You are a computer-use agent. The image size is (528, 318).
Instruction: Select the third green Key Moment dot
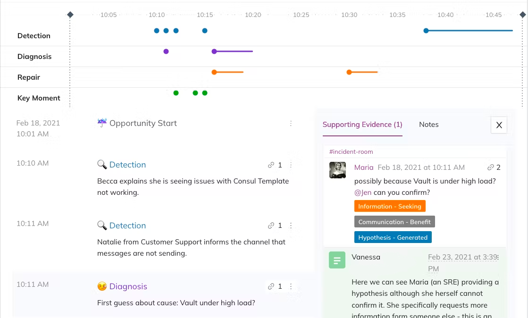pyautogui.click(x=205, y=93)
